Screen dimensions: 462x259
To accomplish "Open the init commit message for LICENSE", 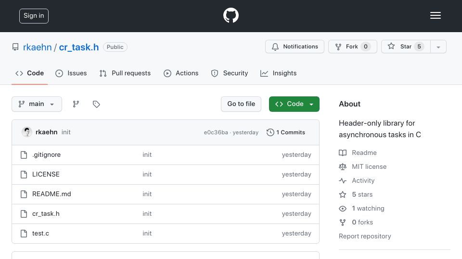I will point(147,175).
